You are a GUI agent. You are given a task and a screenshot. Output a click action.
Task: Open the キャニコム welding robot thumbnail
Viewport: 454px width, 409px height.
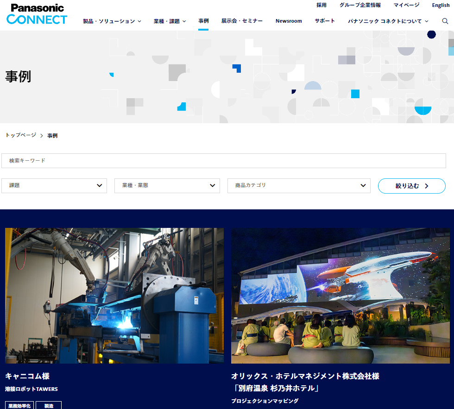click(114, 296)
